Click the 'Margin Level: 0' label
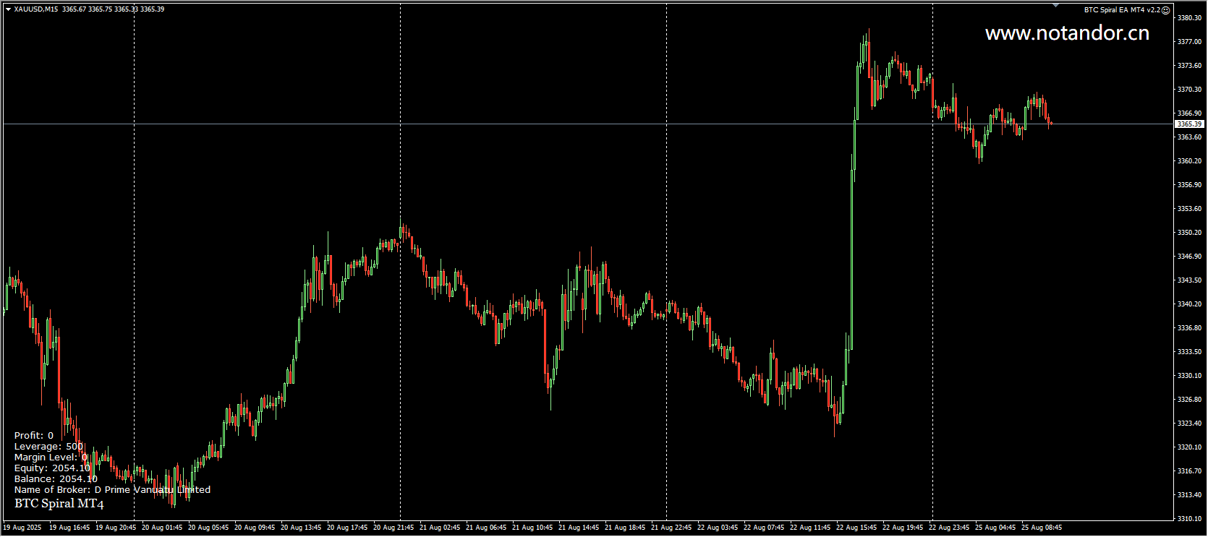This screenshot has width=1208, height=537. click(x=51, y=457)
